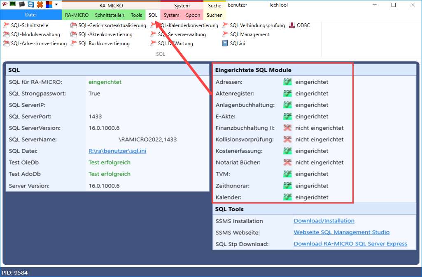Screen dimensions: 422x277
Task: Click the four-colored squares icon in quick access bar
Action: [49, 4]
